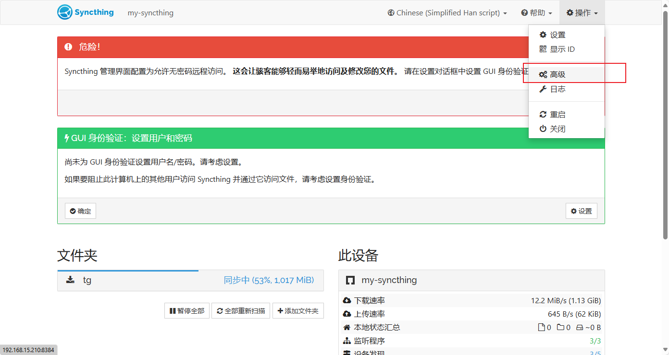Click the 3/3 listeners value
Image resolution: width=669 pixels, height=355 pixels.
point(595,341)
